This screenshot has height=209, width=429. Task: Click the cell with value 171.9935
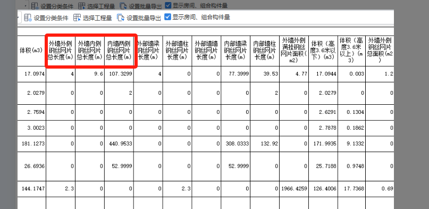coord(323,144)
